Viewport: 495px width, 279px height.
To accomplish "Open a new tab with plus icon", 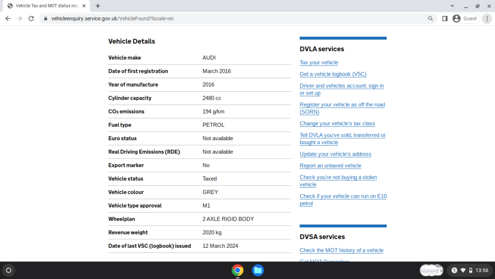I will pos(98,5).
